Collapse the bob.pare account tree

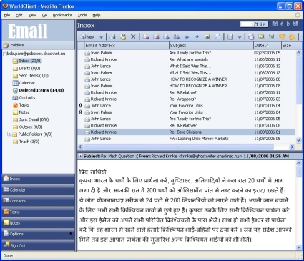tap(5, 54)
